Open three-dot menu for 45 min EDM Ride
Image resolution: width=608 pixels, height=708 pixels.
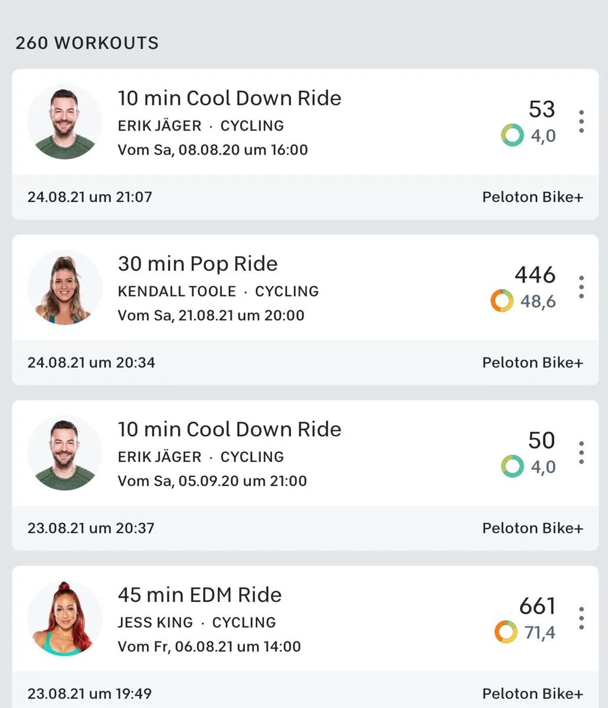(x=581, y=618)
